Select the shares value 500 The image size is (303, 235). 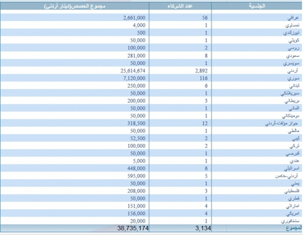point(141,33)
